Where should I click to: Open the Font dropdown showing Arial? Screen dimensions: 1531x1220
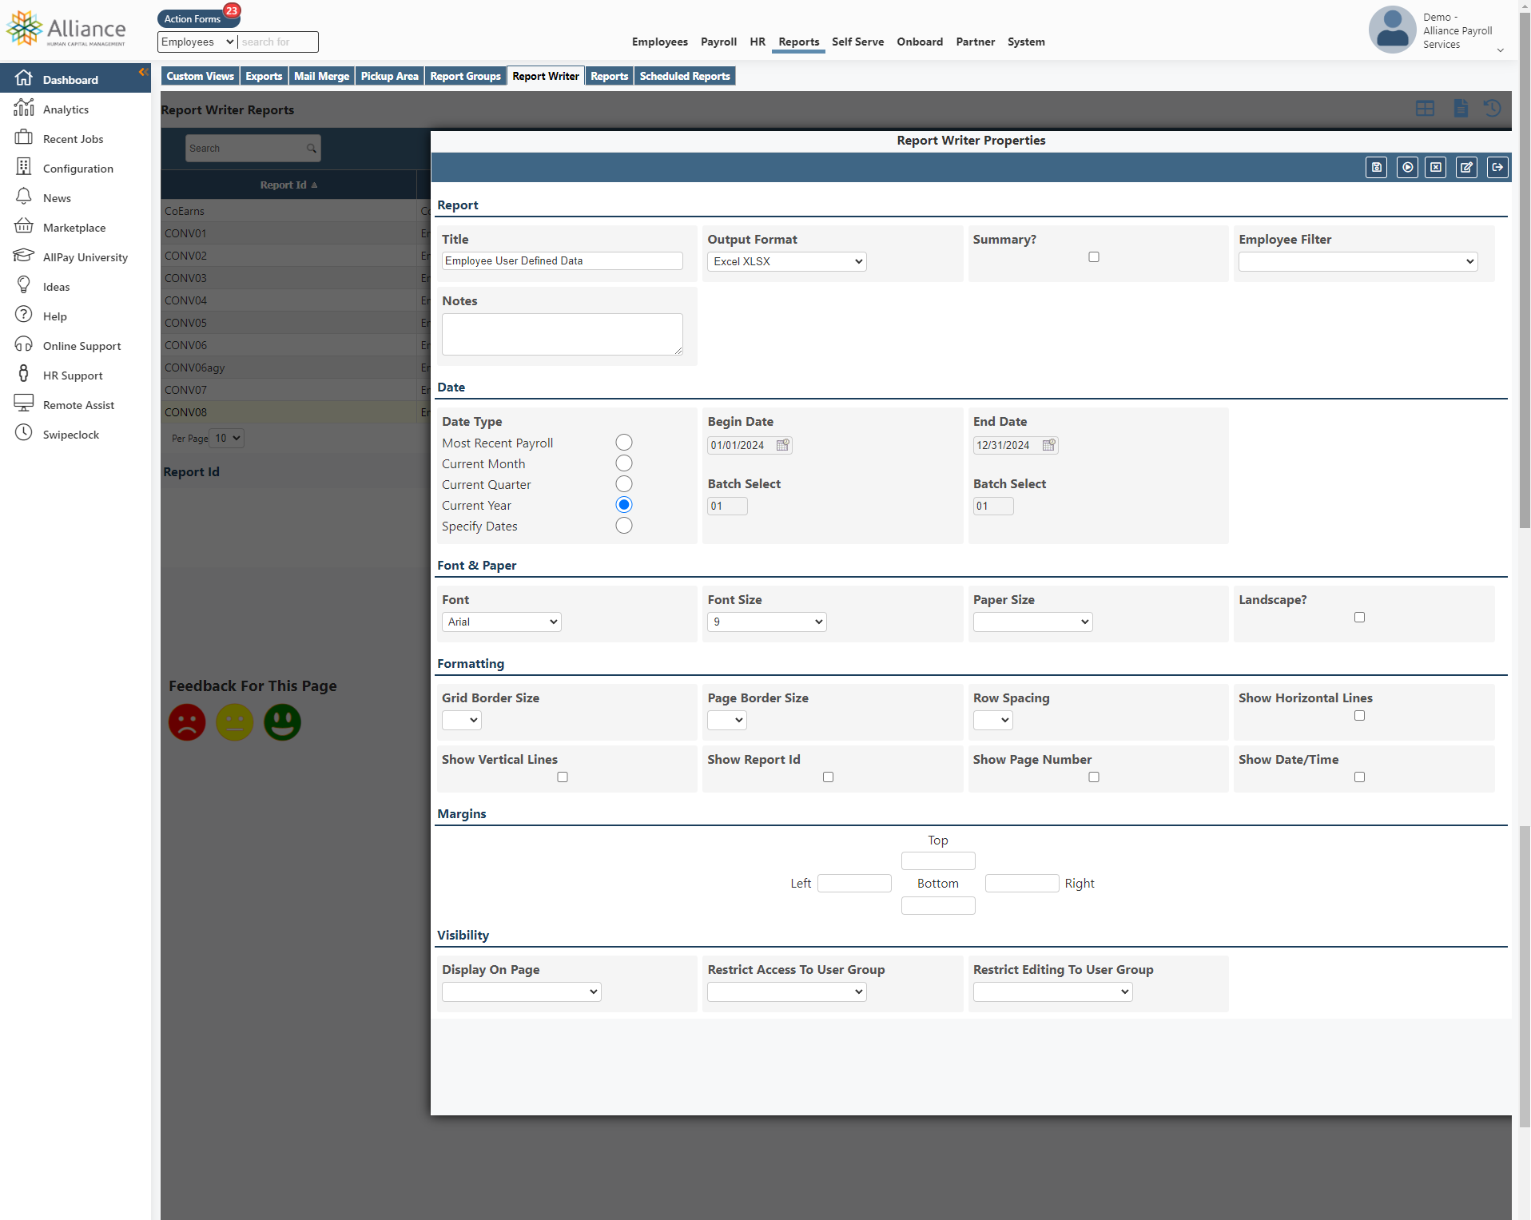[x=502, y=622]
